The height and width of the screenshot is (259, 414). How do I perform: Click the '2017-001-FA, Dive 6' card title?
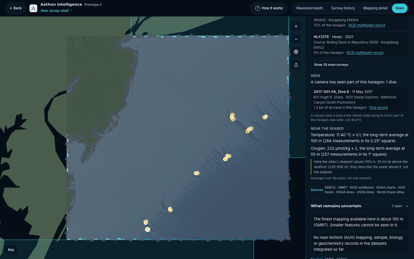pos(331,92)
